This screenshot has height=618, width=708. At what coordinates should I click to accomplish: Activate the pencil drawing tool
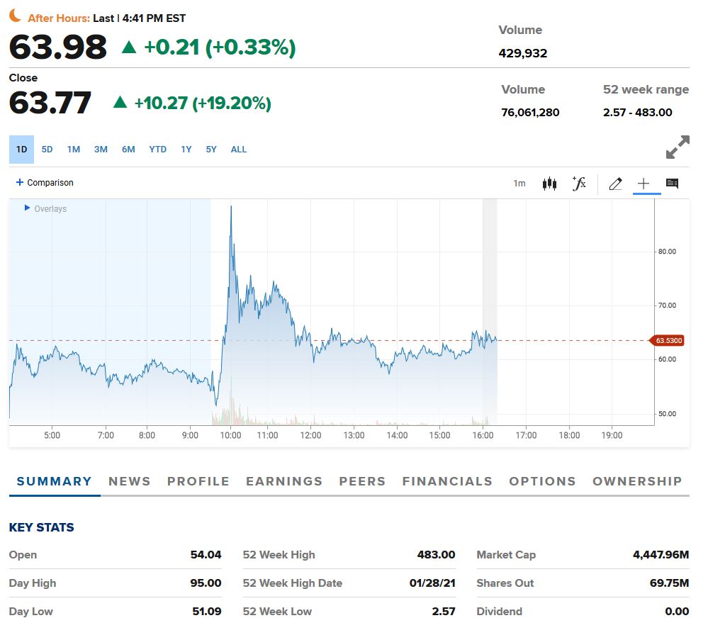pos(615,184)
